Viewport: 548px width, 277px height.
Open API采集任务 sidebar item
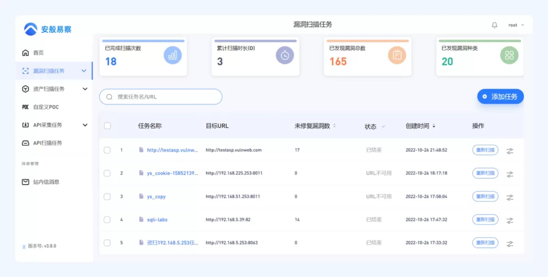coord(47,125)
